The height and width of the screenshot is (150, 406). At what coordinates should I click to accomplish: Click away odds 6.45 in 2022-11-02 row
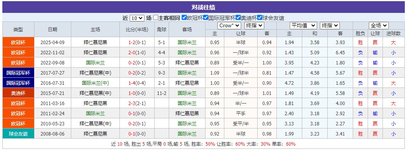pos(340,52)
